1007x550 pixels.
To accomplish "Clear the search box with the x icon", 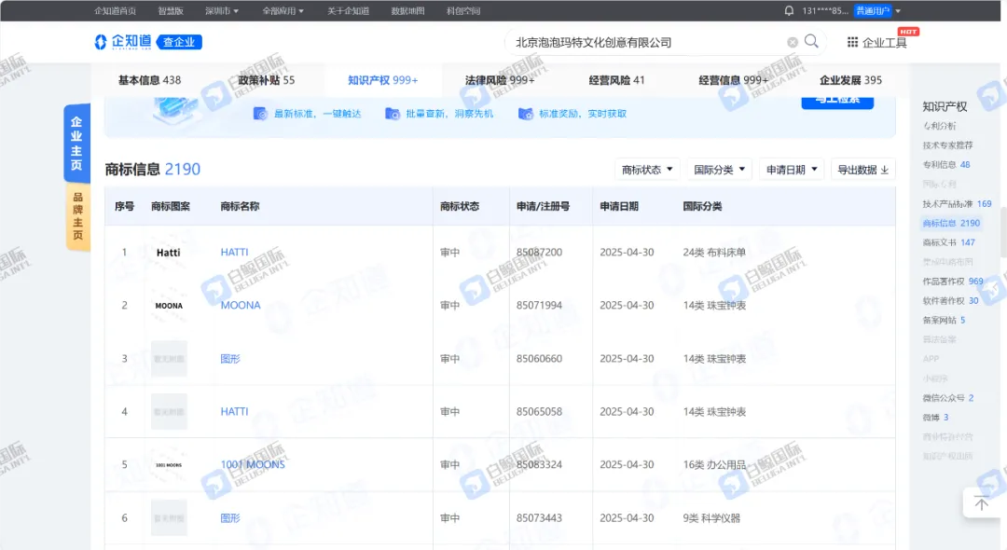I will (793, 42).
